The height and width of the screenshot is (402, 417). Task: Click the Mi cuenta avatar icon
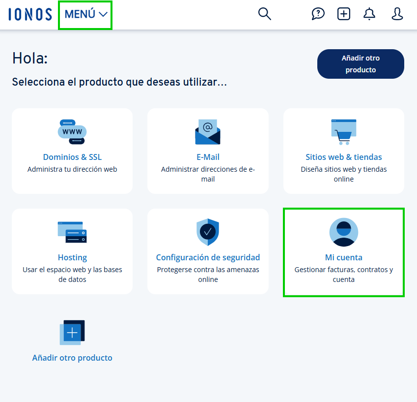click(343, 232)
